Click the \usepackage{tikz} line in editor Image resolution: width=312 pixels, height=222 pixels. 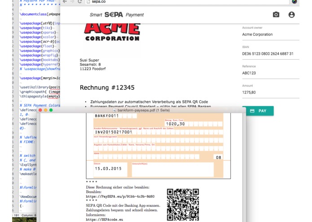pos(36,28)
